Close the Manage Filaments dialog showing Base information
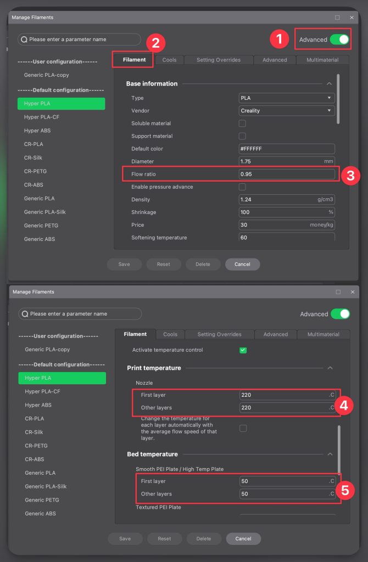Image resolution: width=368 pixels, height=562 pixels. (352, 18)
